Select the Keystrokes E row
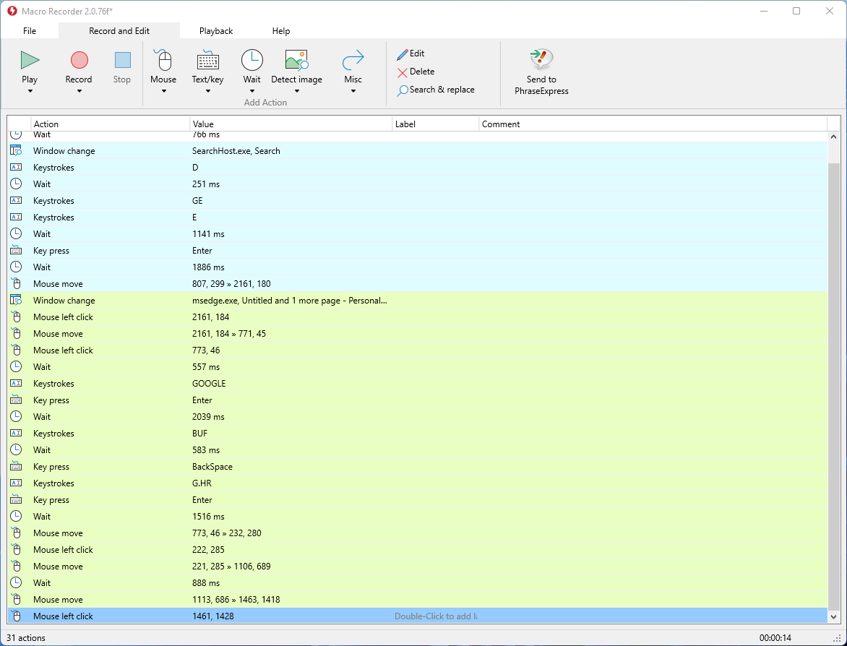This screenshot has height=646, width=847. 418,217
